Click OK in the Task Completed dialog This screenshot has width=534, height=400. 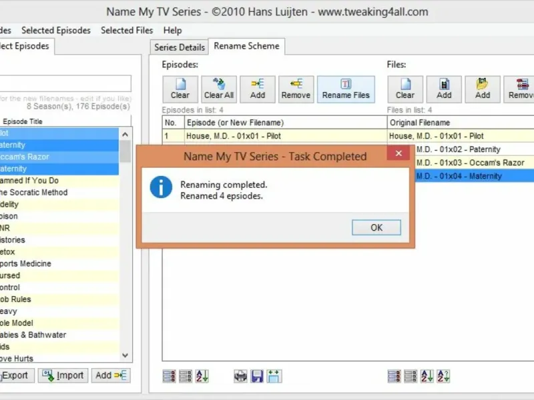point(376,227)
